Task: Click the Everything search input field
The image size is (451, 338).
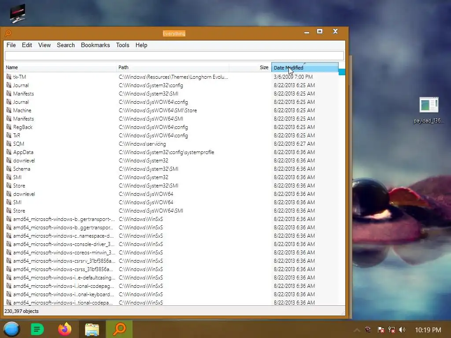Action: [x=174, y=56]
